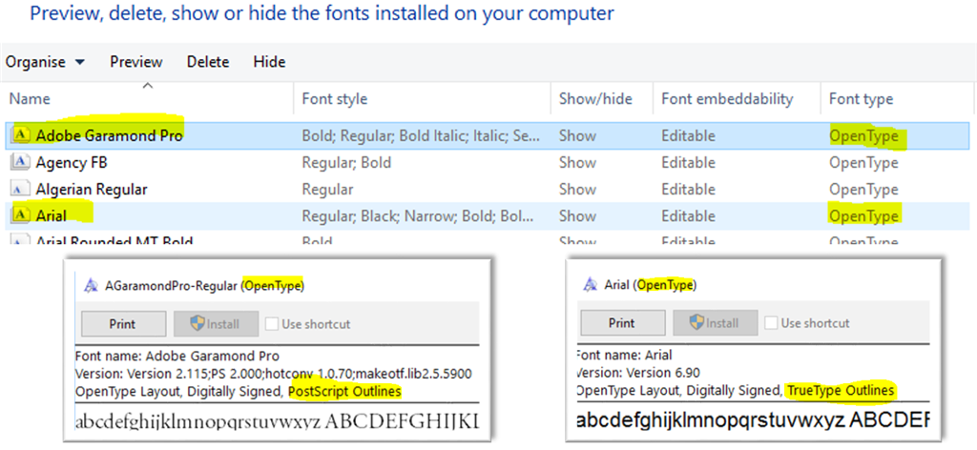Click Delete in the fonts toolbar
The height and width of the screenshot is (450, 977).
coord(208,62)
